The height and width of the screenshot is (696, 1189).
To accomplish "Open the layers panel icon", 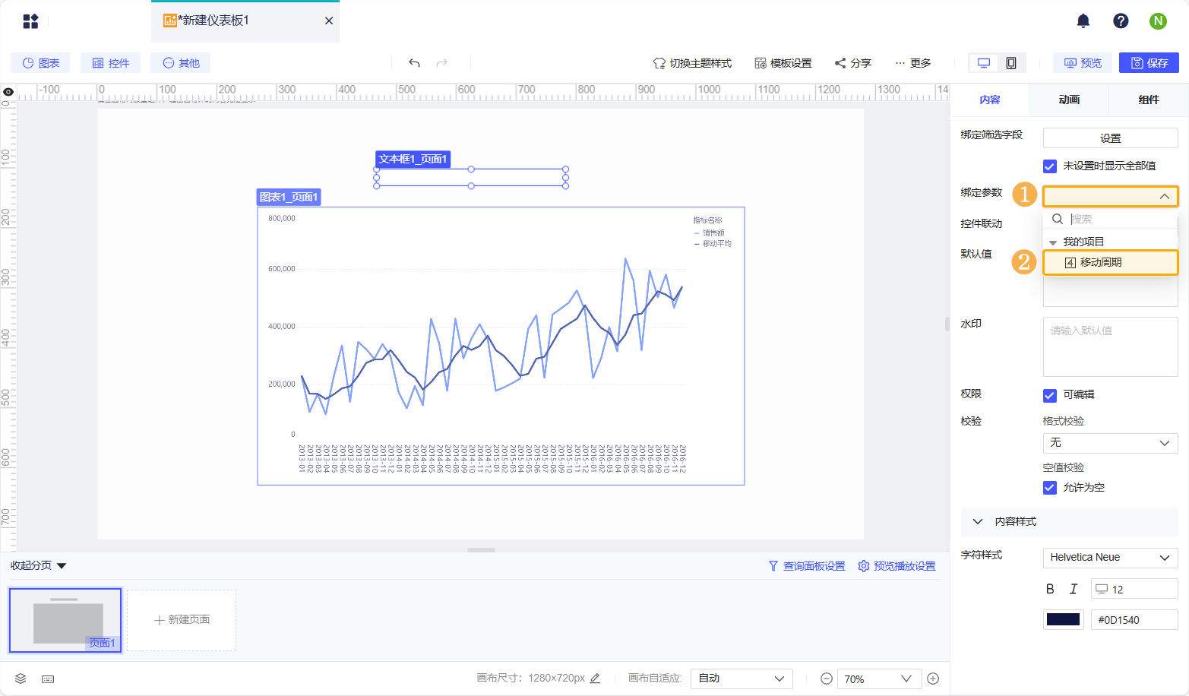I will (x=21, y=679).
